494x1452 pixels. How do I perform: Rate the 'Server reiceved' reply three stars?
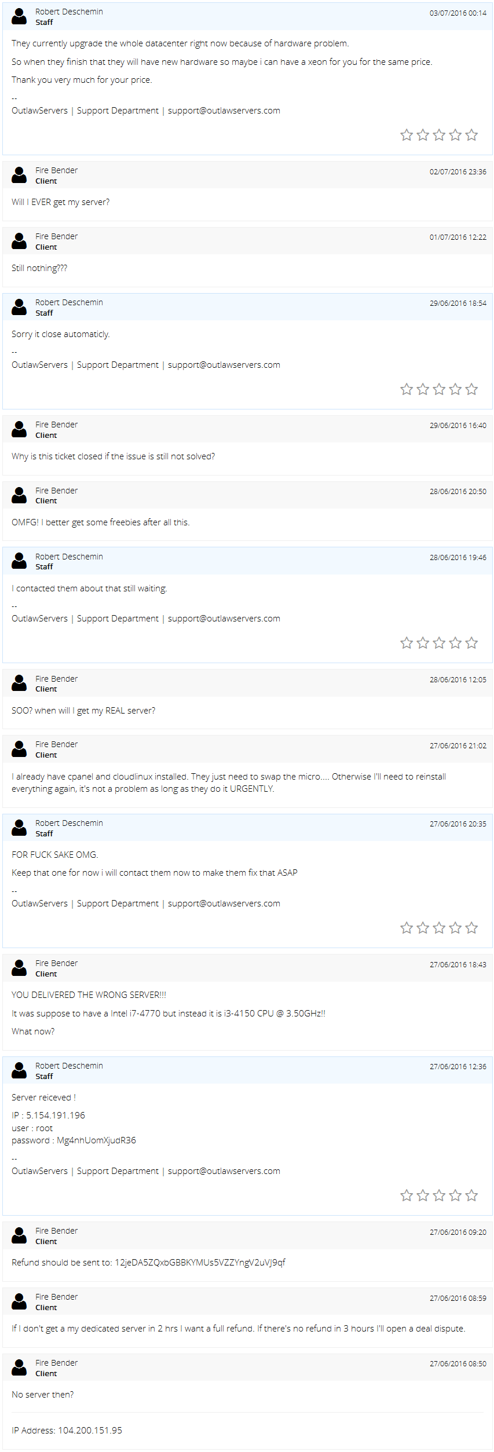click(439, 1195)
